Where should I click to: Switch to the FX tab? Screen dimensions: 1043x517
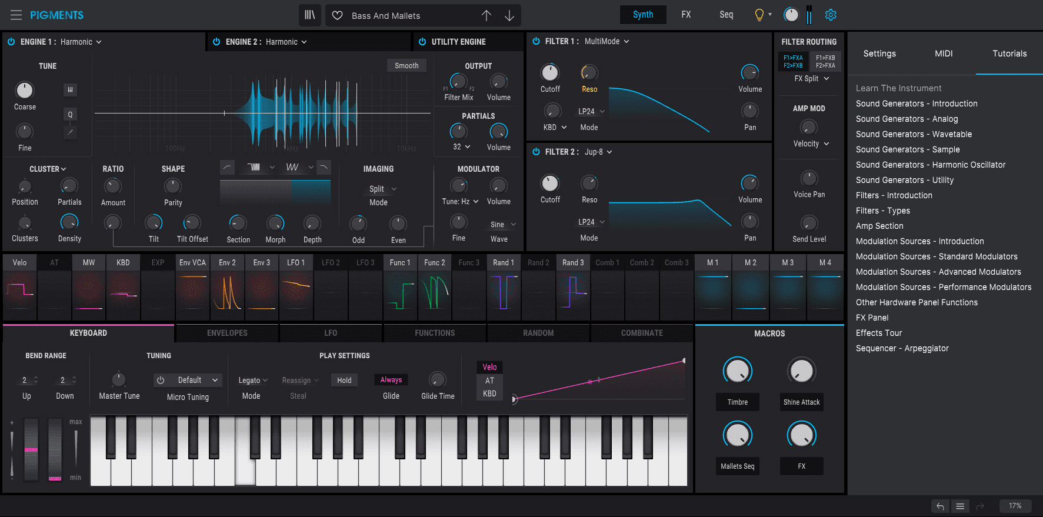tap(686, 15)
